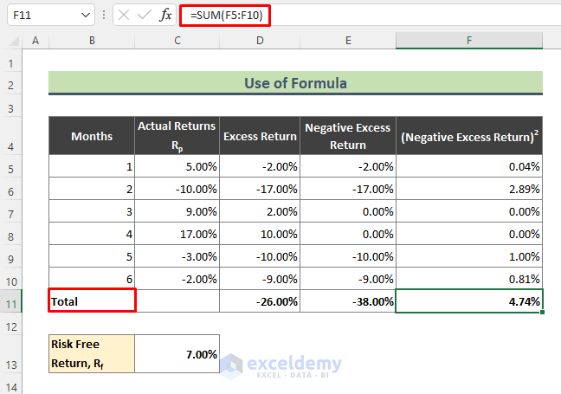561x394 pixels.
Task: Click the 1.00% squared value cell
Action: tap(469, 256)
